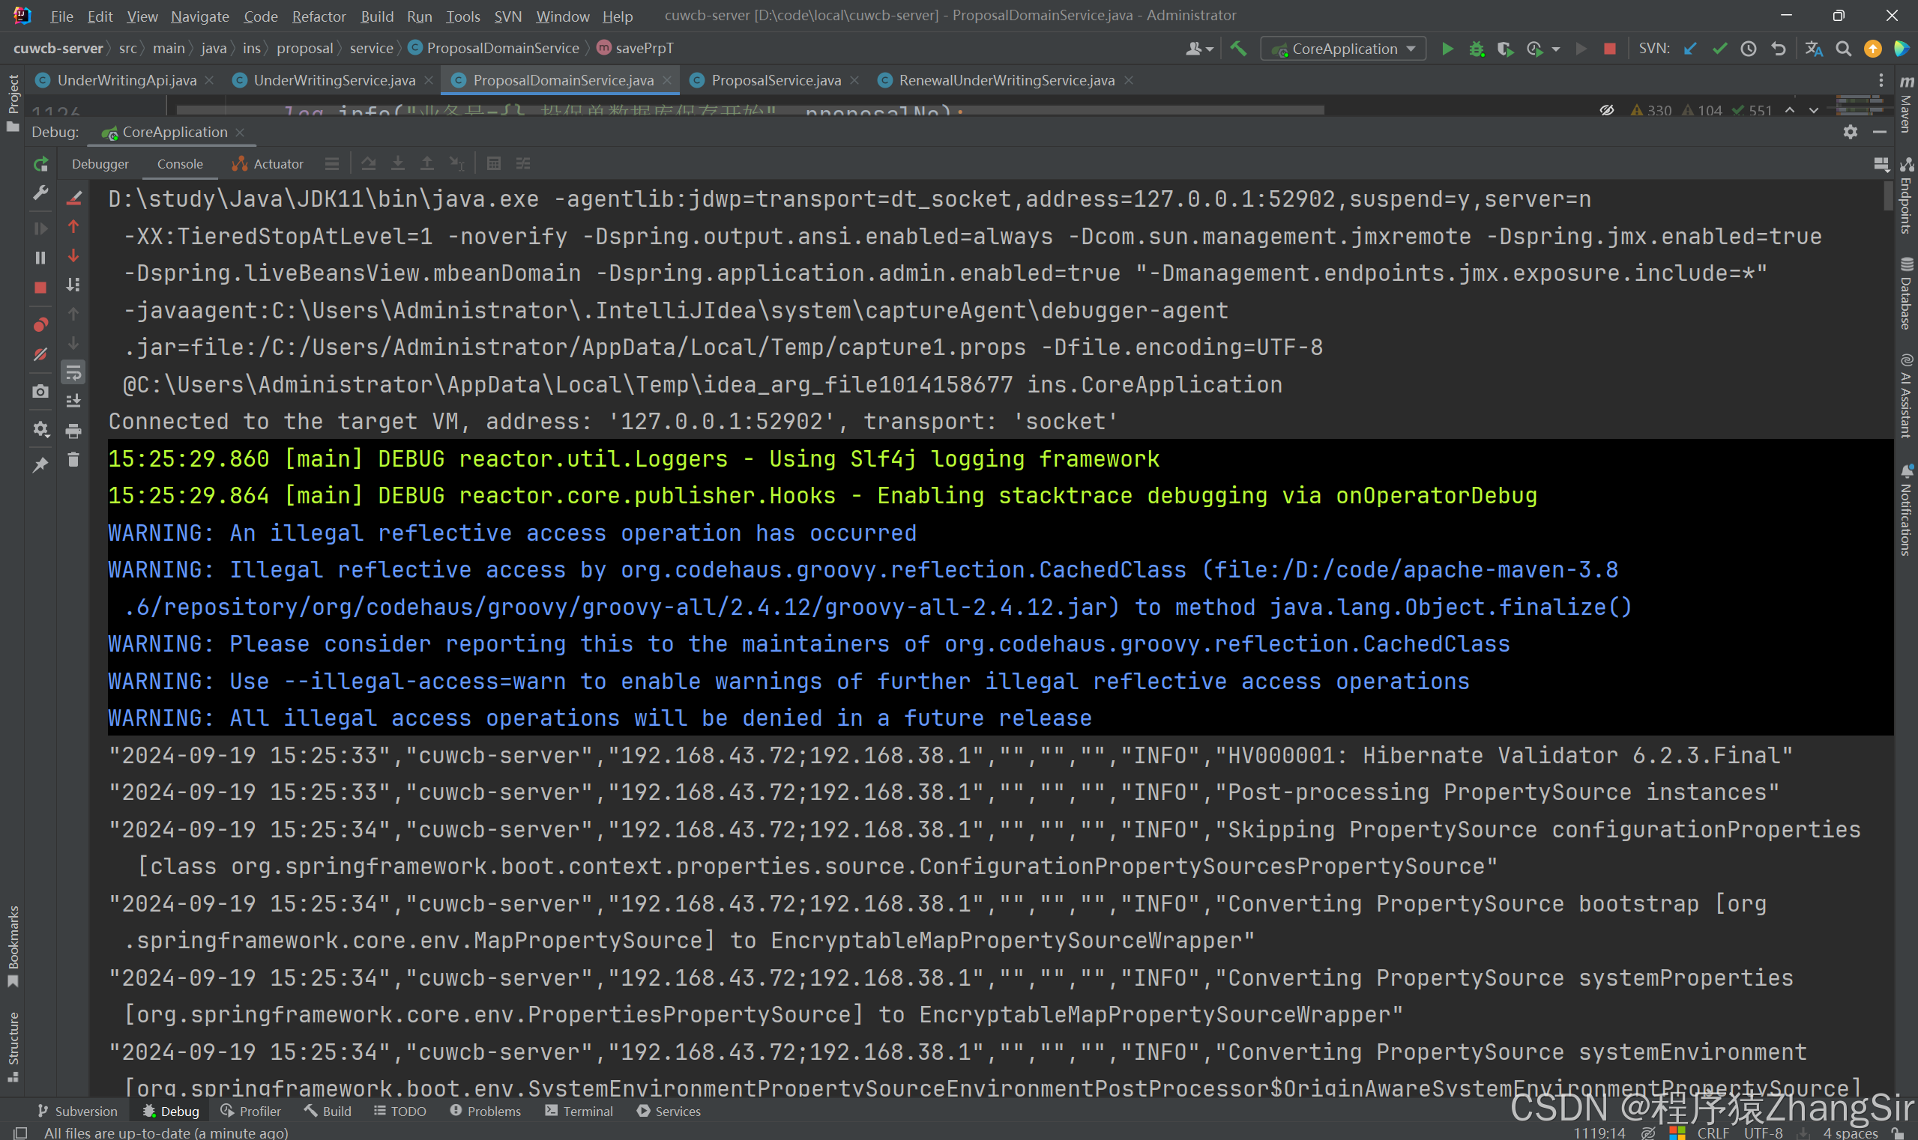This screenshot has height=1140, width=1918.
Task: Open the Refactor menu
Action: click(319, 16)
